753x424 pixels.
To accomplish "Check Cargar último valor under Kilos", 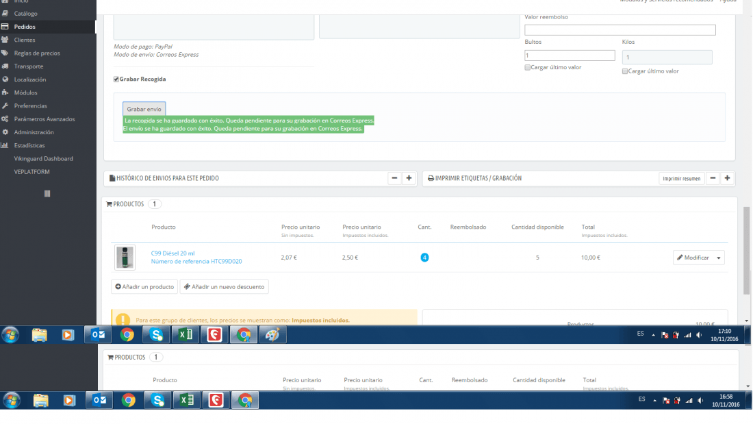I will click(x=625, y=71).
